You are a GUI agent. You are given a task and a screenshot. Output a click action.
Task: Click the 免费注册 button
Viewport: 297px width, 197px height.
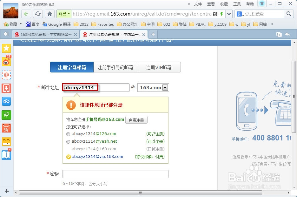tap(136, 120)
